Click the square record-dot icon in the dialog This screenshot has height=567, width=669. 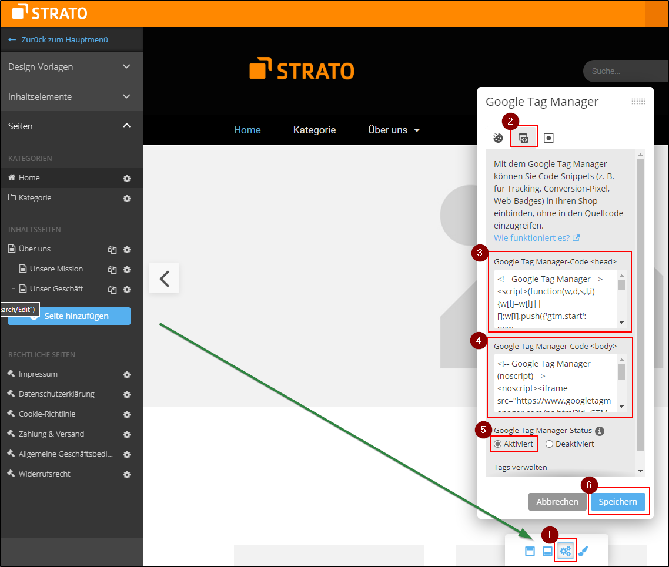tap(548, 138)
